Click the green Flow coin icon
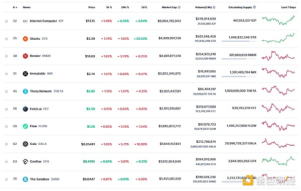Screen dimensions: 301x191 (26, 126)
